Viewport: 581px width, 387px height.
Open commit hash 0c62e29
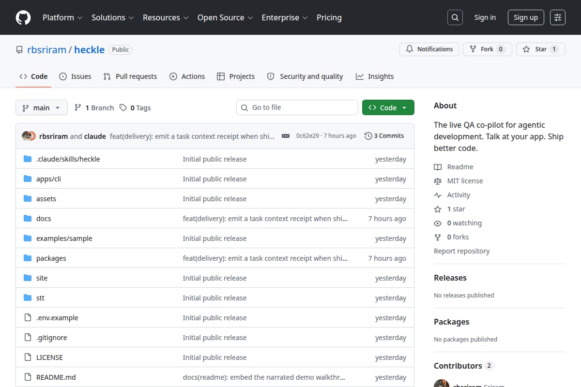pyautogui.click(x=307, y=136)
